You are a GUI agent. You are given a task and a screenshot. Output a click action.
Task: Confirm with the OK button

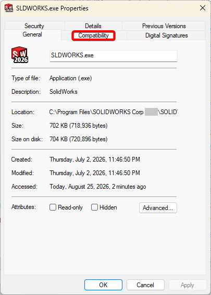[104, 285]
